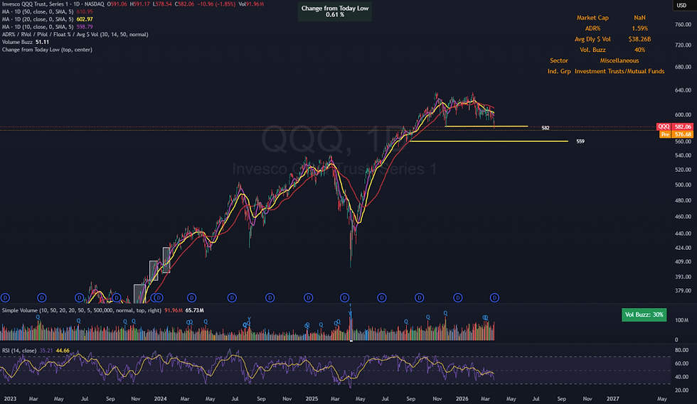The width and height of the screenshot is (697, 404).
Task: Select the March 2026 dividend D marker
Action: (x=495, y=298)
